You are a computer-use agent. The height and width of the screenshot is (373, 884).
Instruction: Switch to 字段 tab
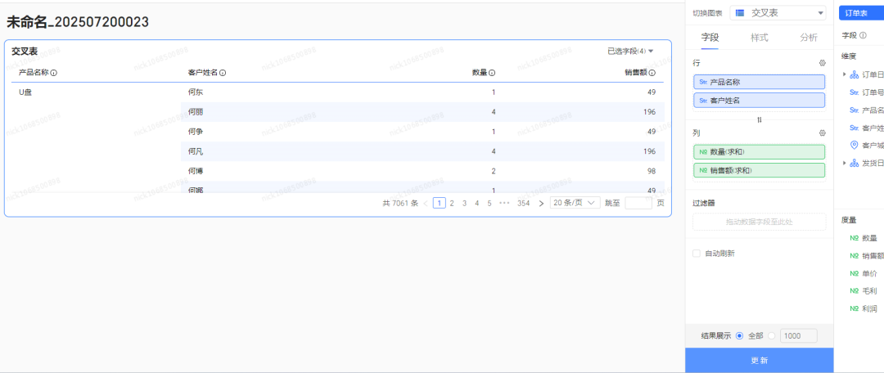click(x=710, y=38)
